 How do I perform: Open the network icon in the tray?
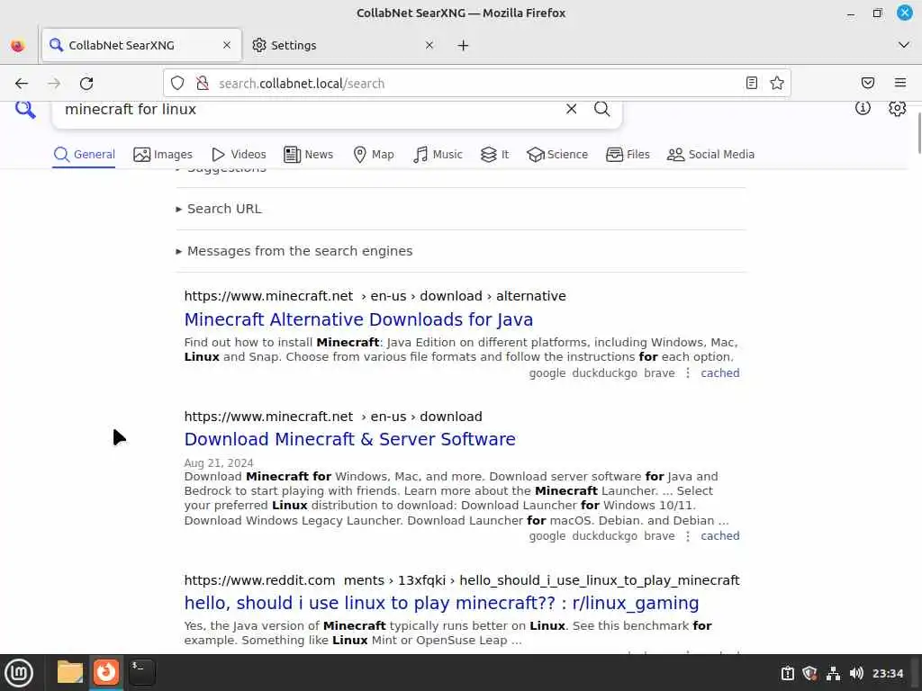[x=833, y=673]
